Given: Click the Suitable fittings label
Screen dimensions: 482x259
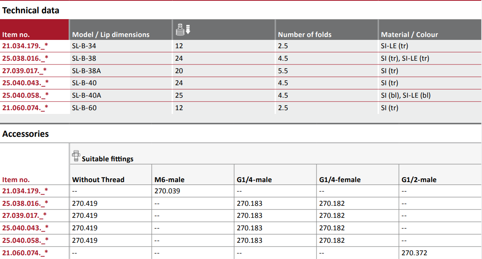Looking at the screenshot, I should pyautogui.click(x=108, y=159).
